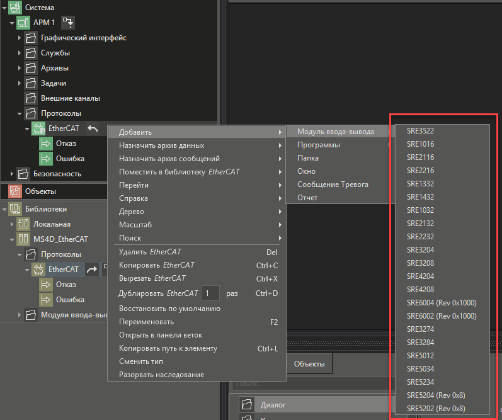The image size is (502, 420).
Task: Click the library Отказ channel icon
Action: coord(46,284)
